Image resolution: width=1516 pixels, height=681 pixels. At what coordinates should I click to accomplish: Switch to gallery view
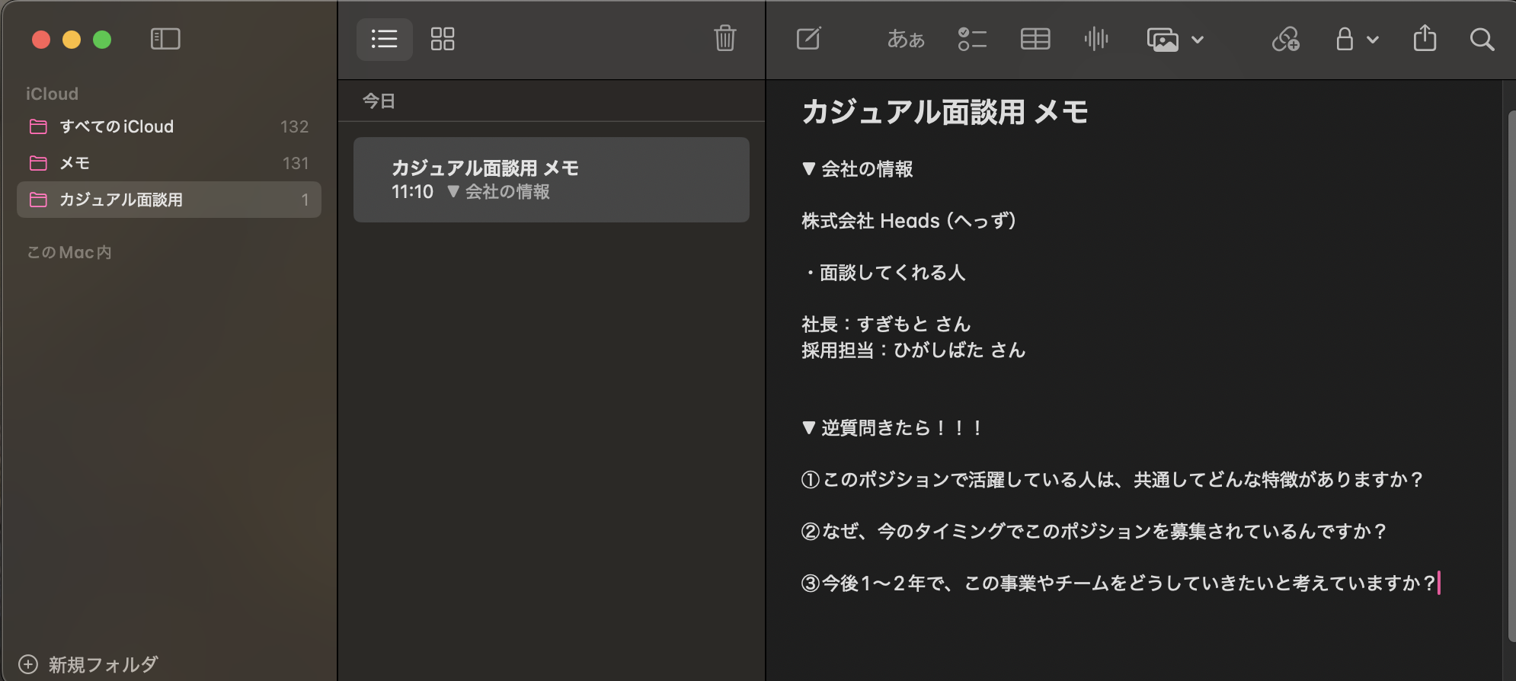[x=443, y=39]
